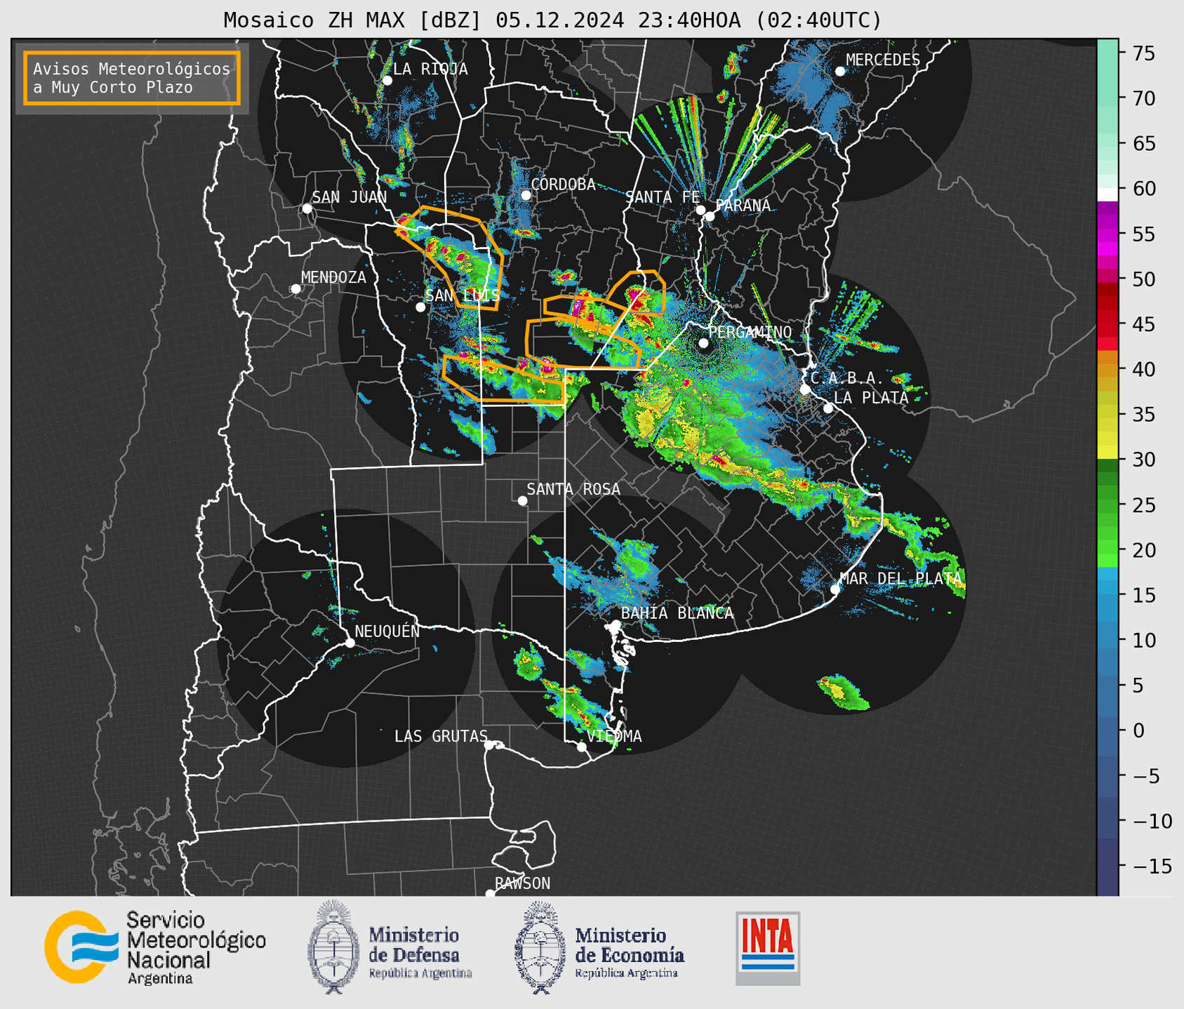Click the Servicio Meteorológico Nacional logo

(155, 947)
